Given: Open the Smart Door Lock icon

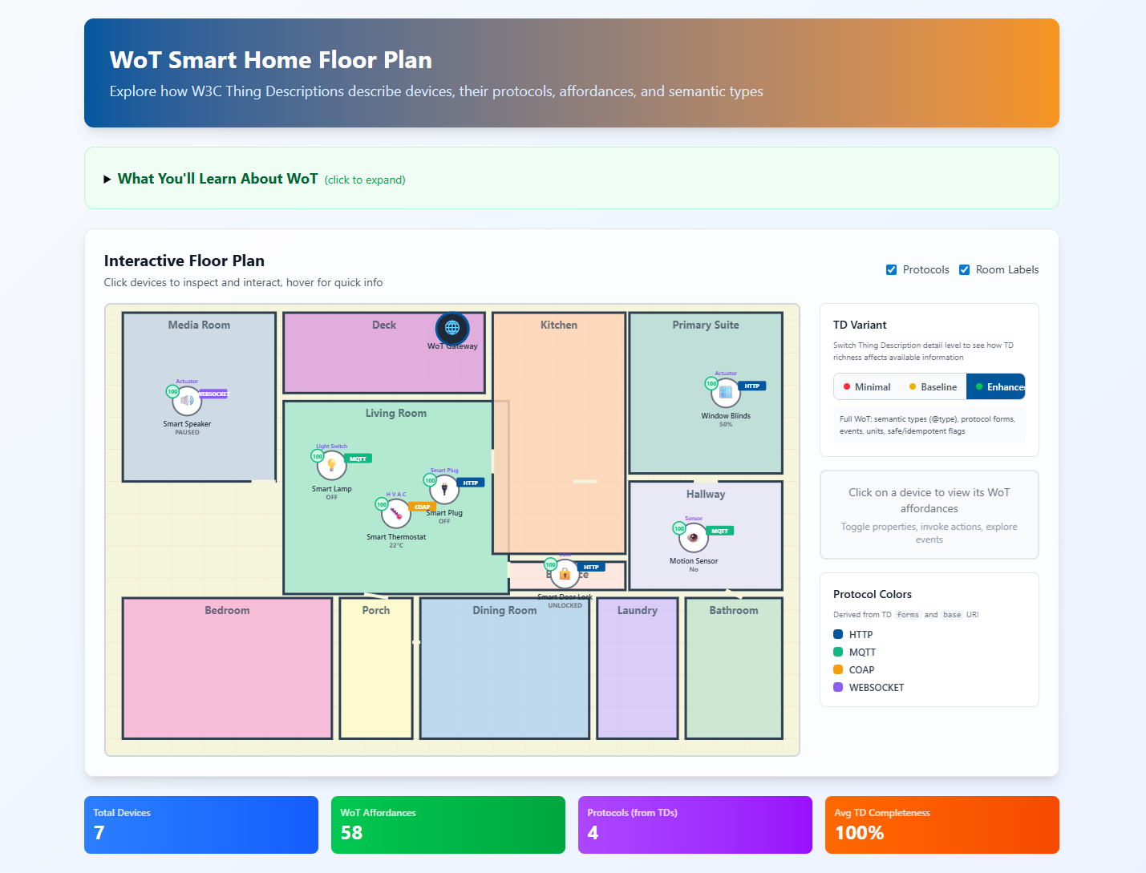Looking at the screenshot, I should [x=565, y=574].
